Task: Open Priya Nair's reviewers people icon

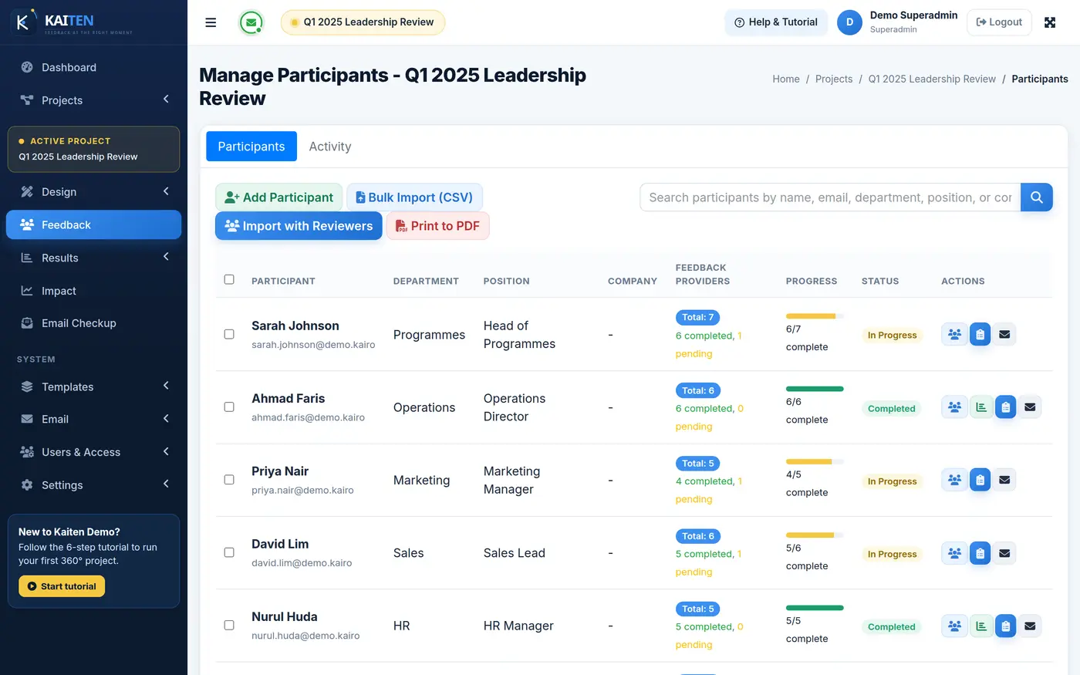Action: pyautogui.click(x=954, y=480)
